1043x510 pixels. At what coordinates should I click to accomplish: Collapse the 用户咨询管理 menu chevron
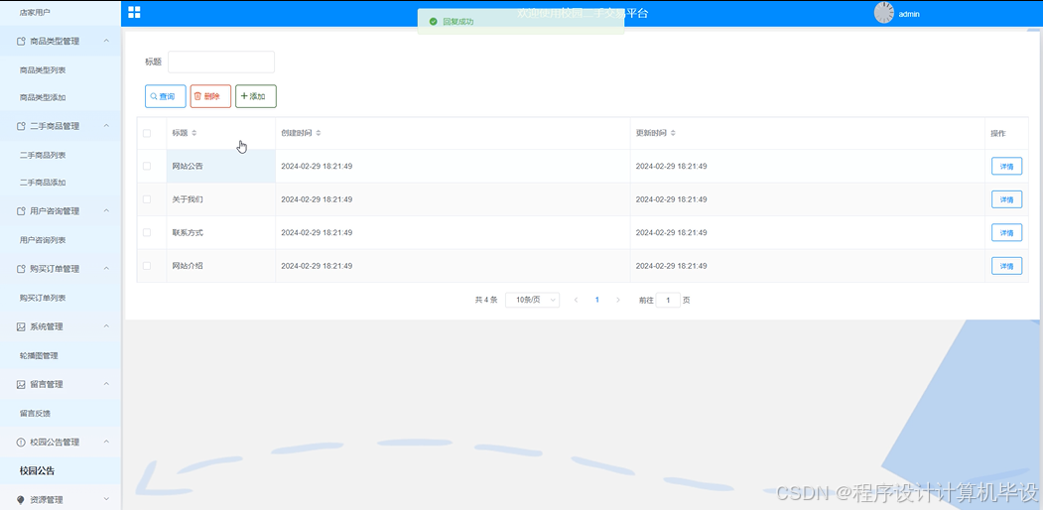click(x=106, y=211)
